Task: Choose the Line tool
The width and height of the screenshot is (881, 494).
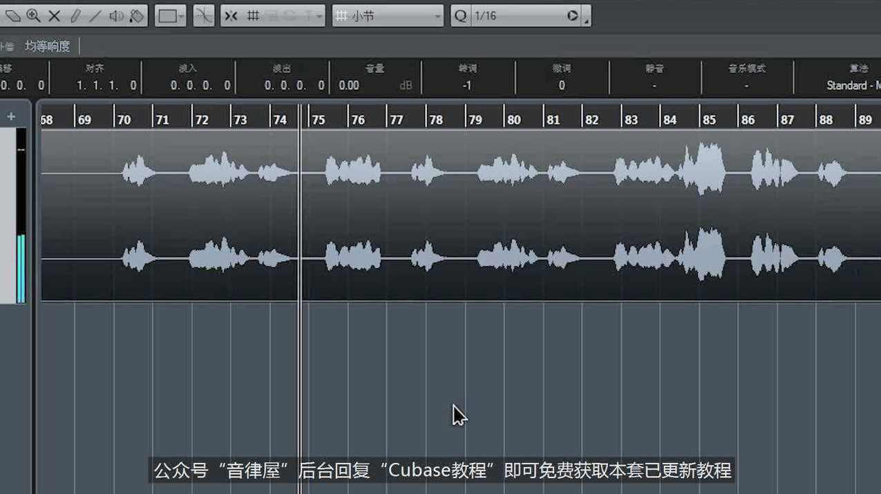Action: (x=94, y=15)
